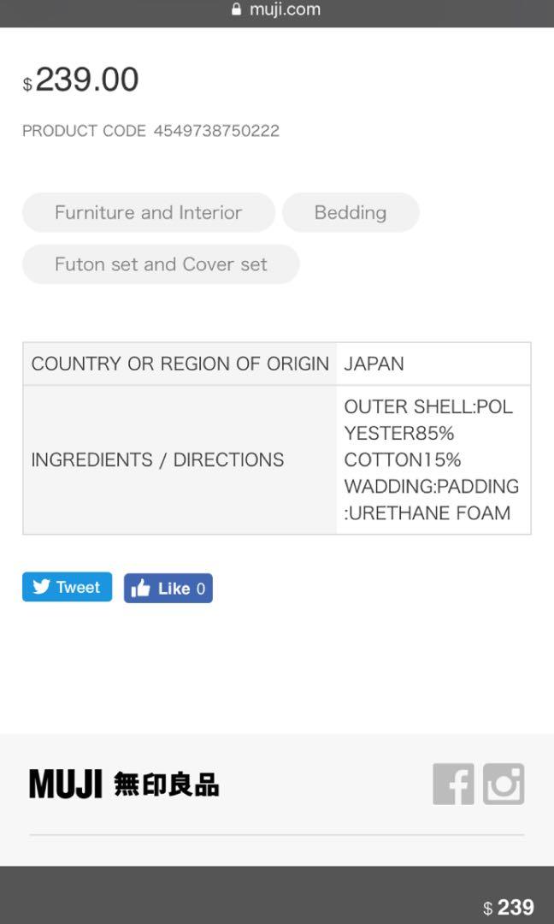Click the Tweet button
The image size is (554, 924).
coord(67,587)
